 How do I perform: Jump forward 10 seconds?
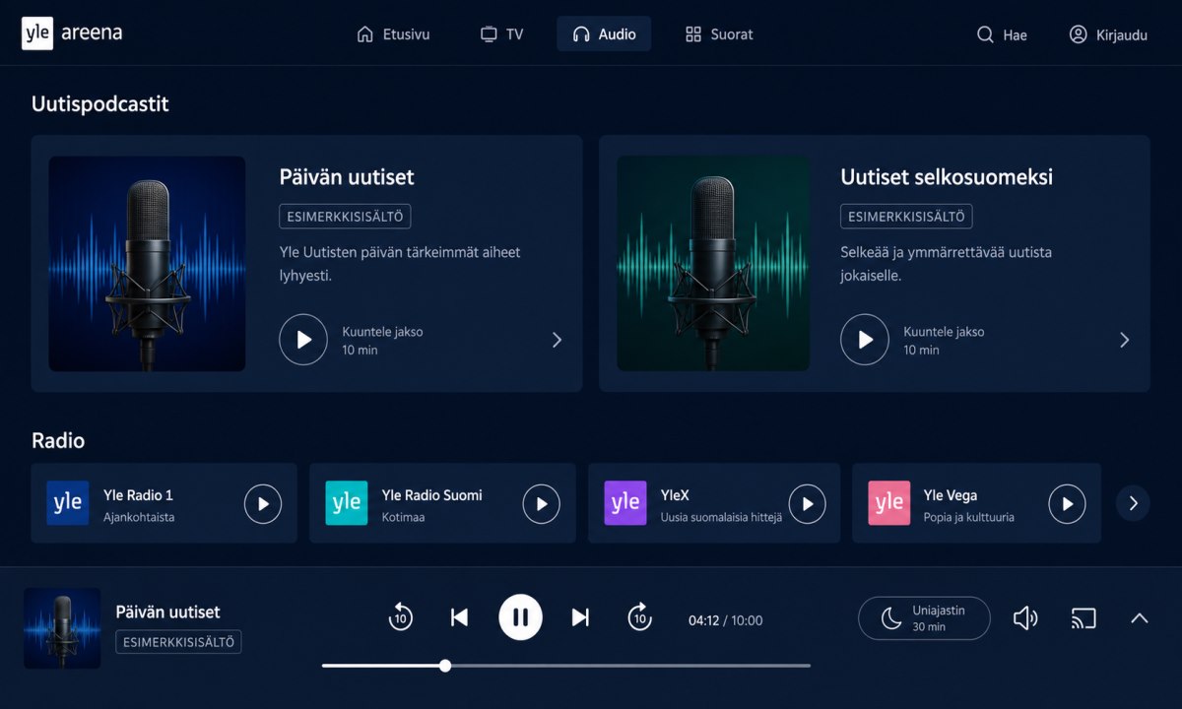(640, 617)
